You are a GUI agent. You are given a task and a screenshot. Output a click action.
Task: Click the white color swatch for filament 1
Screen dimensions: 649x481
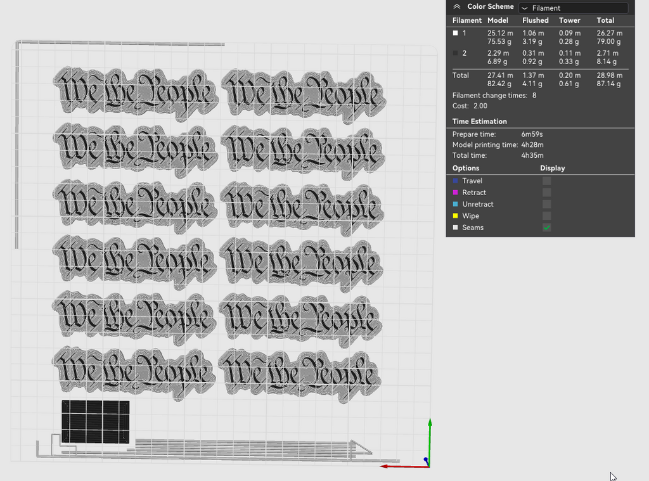pos(455,33)
